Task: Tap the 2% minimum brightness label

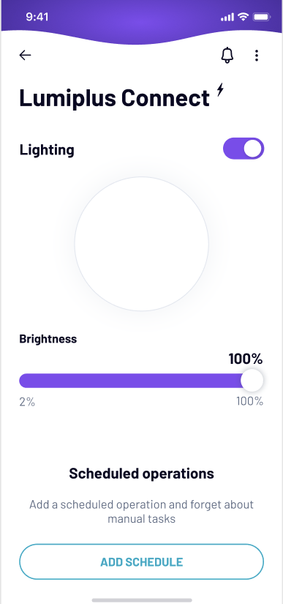Action: coord(27,402)
